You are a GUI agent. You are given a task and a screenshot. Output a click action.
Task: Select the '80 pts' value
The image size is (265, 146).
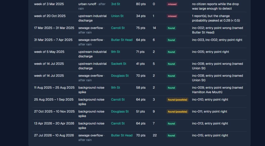click(x=141, y=4)
